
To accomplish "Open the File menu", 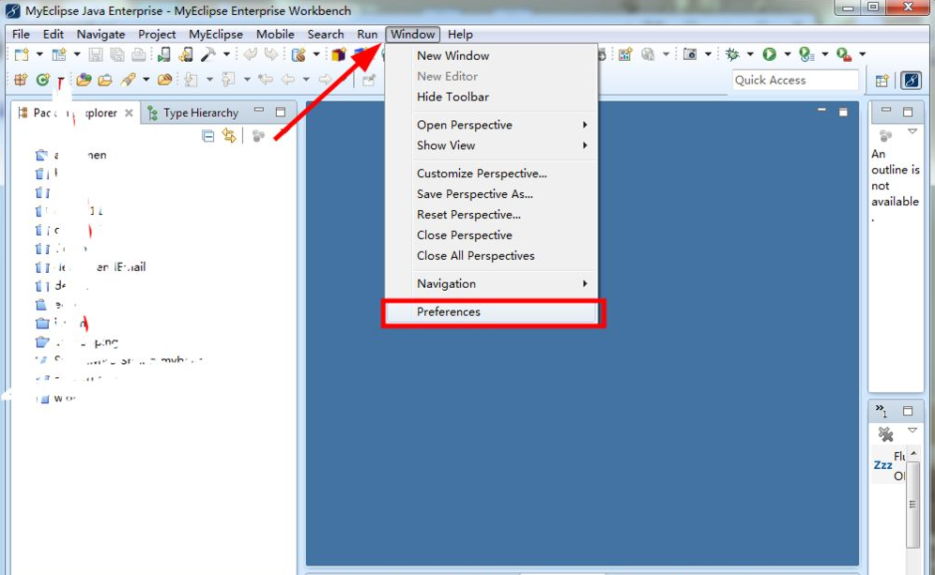I will tap(21, 34).
